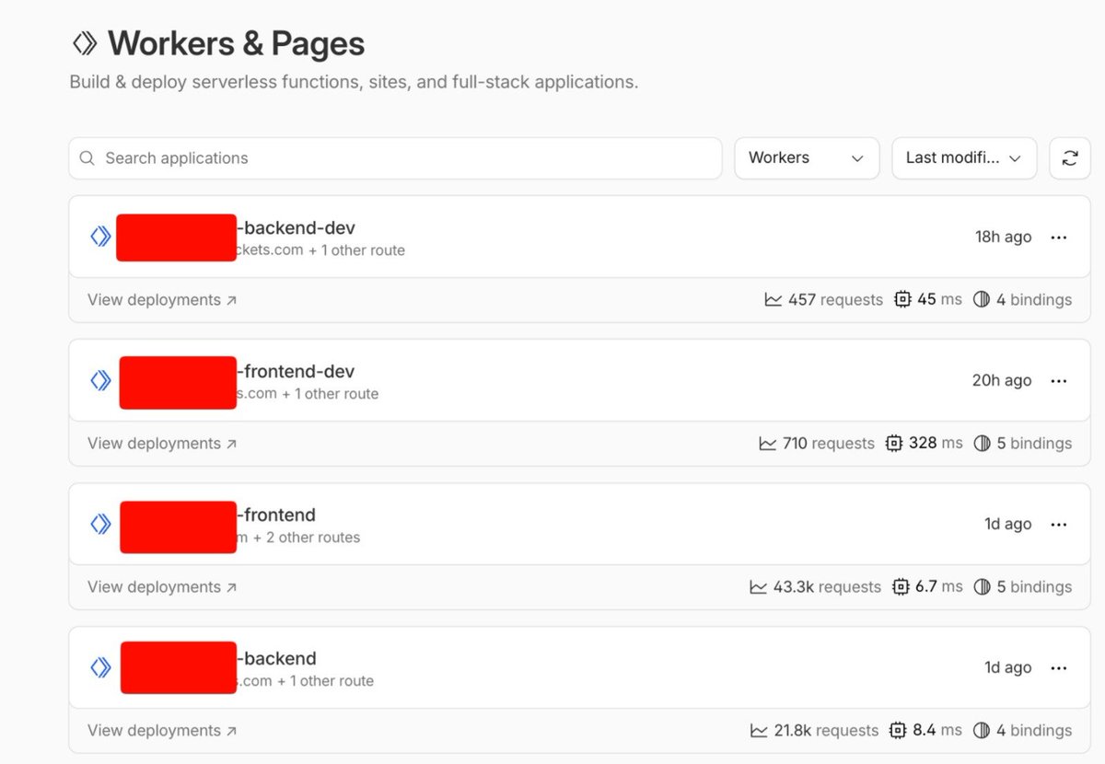Click '6.7 ms' CPU time value

(939, 586)
